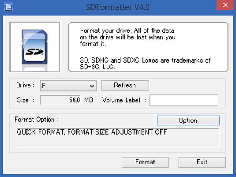
Task: Click the 'Volume Label :' caption
Action: [x=124, y=100]
